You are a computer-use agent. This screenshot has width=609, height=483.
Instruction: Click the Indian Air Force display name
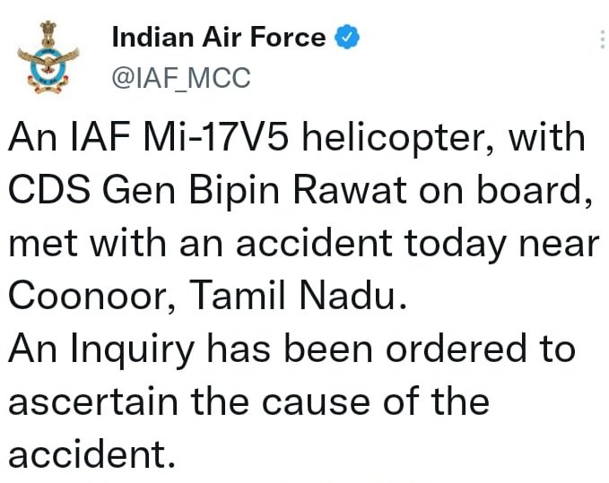pos(218,38)
